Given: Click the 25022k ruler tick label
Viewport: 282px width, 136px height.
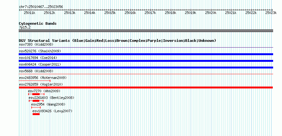Looking at the screenshot, I should (251, 13).
